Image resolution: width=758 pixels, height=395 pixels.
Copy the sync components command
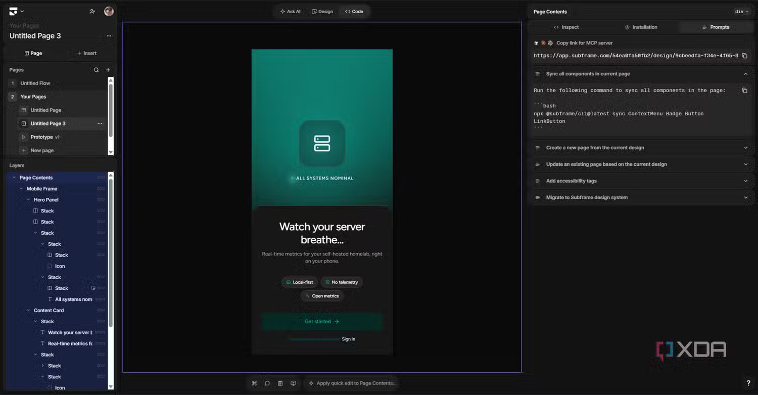744,91
